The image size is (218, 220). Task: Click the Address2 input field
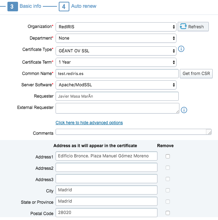106,167
